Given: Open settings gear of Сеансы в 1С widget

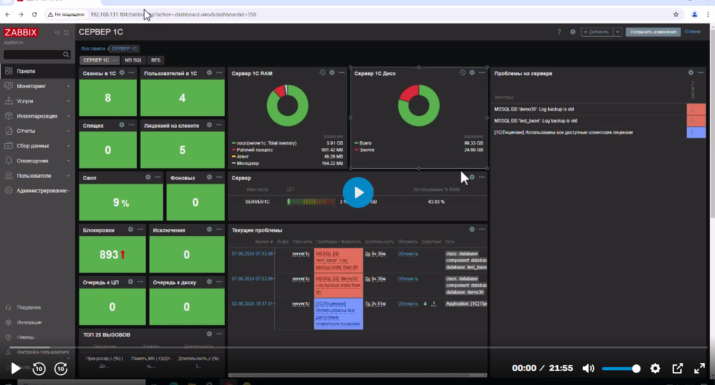Looking at the screenshot, I should tap(121, 73).
